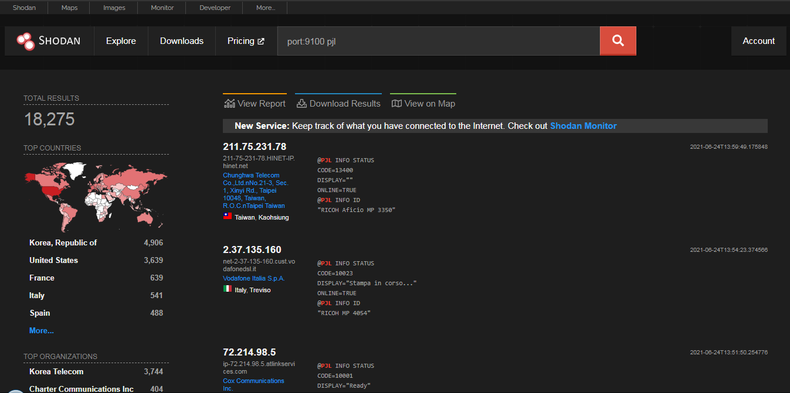The height and width of the screenshot is (393, 790).
Task: Open result IP 72.214.98.5
Action: click(249, 352)
